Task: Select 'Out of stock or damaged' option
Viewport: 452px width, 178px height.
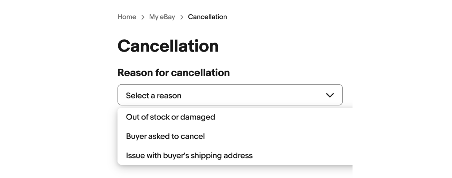Action: coord(170,117)
